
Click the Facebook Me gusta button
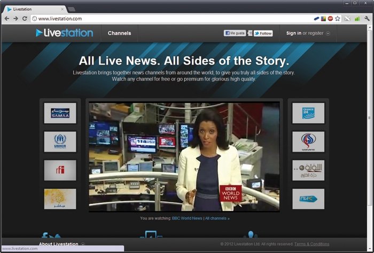(235, 33)
